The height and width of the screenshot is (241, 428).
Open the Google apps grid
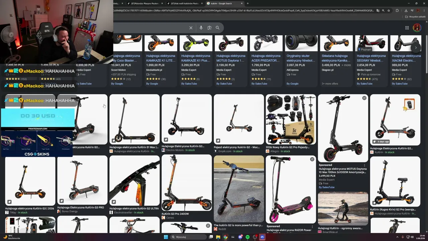407,28
